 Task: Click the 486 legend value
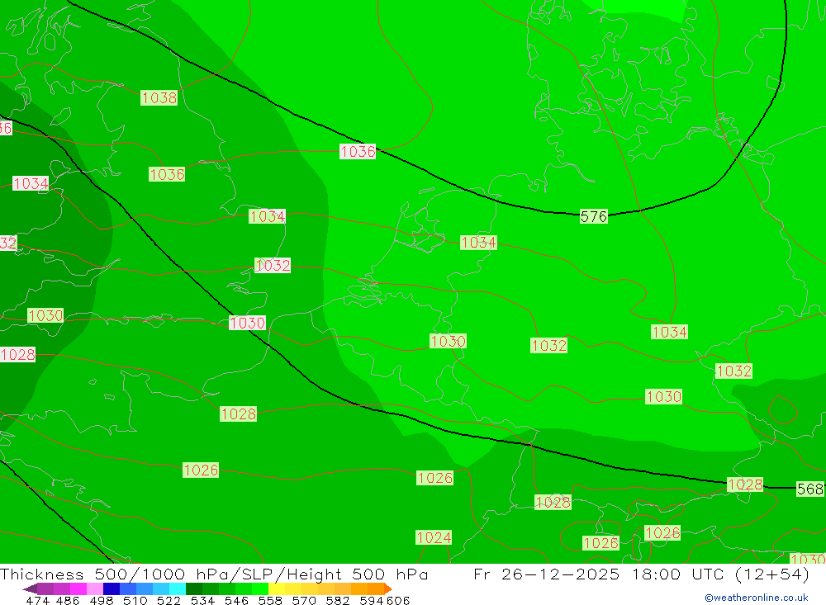coord(68,600)
